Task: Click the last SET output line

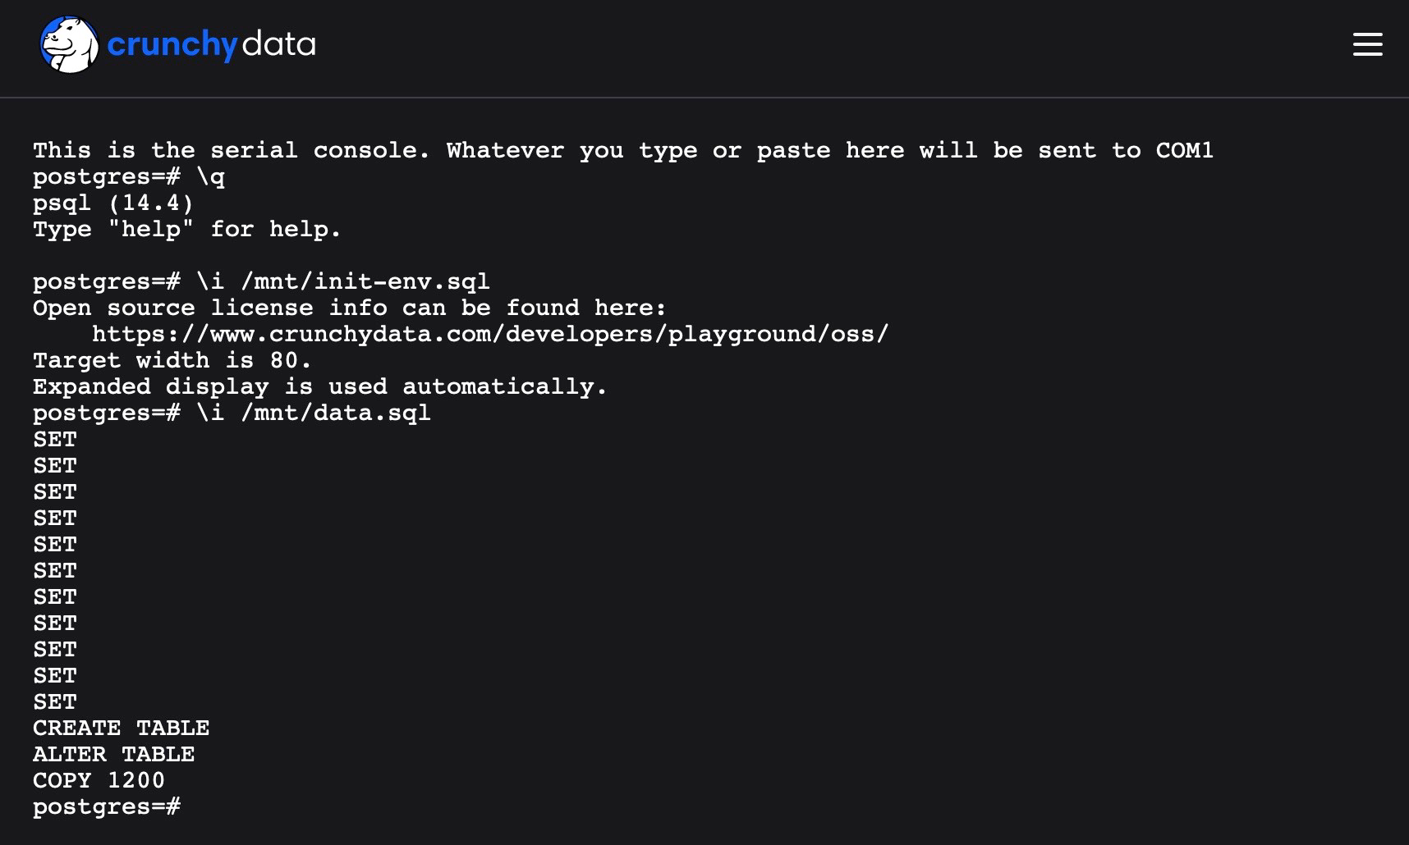Action: [x=55, y=701]
